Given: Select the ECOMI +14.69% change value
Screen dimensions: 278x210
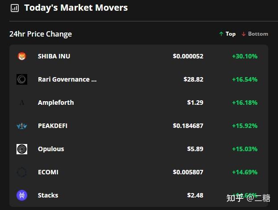Looking at the screenshot, I should (x=245, y=172).
